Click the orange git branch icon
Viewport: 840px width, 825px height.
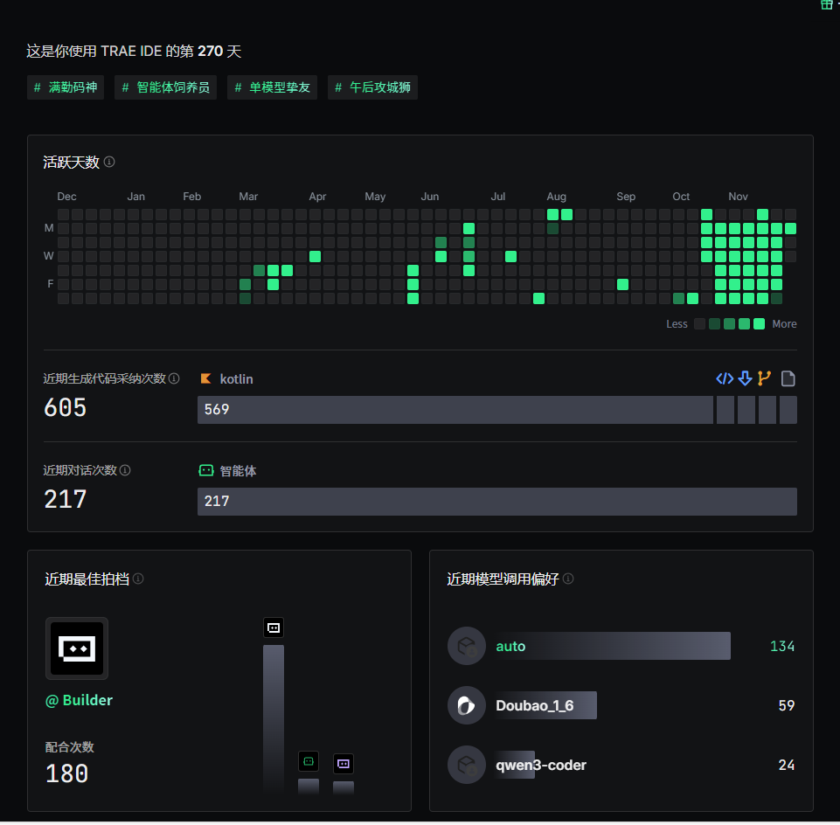pyautogui.click(x=765, y=378)
